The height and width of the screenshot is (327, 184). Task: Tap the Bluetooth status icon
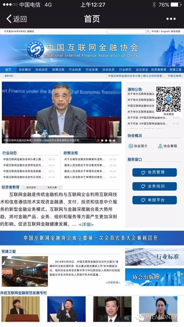[x=154, y=5]
